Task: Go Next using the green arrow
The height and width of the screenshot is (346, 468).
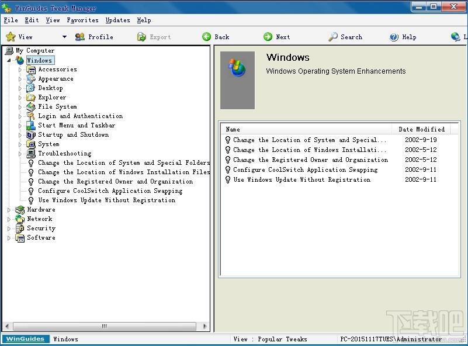Action: coord(268,37)
